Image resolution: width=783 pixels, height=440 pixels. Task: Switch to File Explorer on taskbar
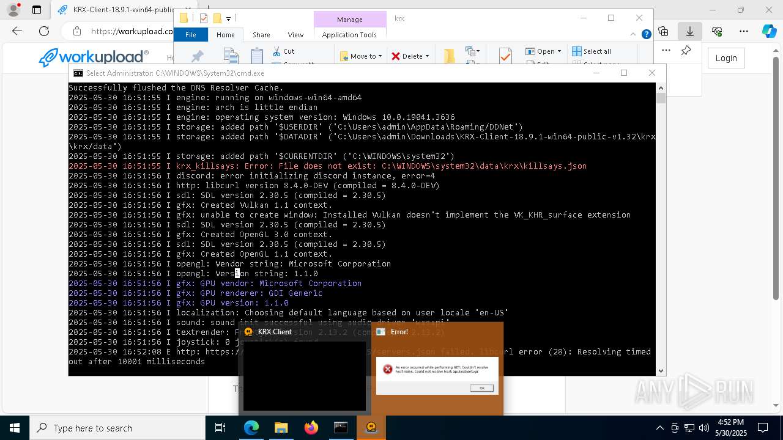(x=281, y=428)
